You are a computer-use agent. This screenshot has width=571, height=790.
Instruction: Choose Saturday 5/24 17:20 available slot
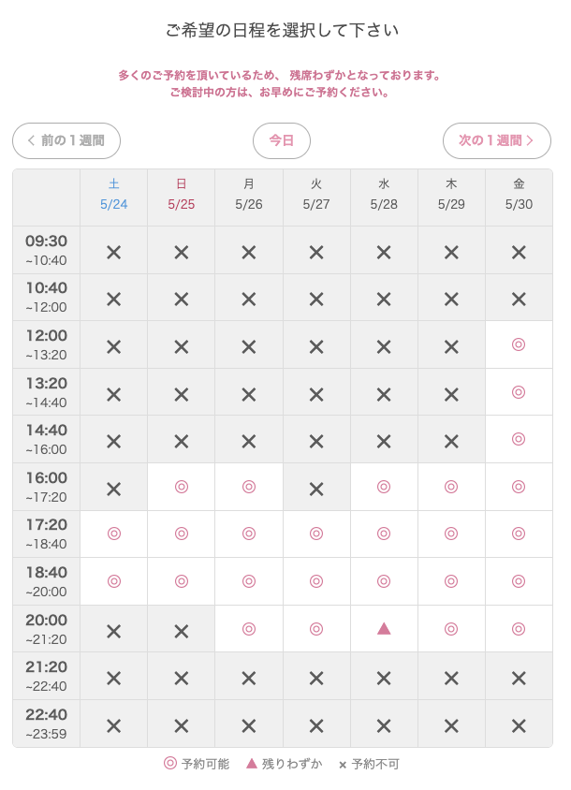point(114,534)
